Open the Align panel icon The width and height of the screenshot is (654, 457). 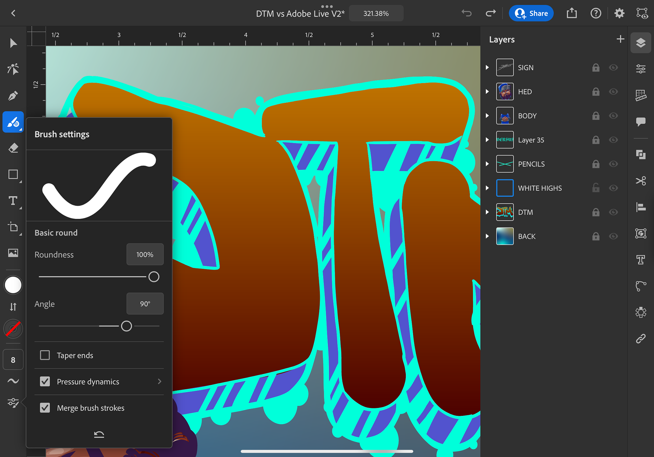coord(641,207)
